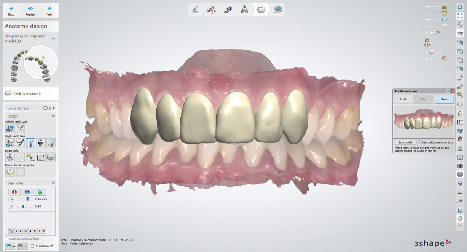467x252 pixels.
Task: Enable the Lift anatomy off checkbox
Action: [x=32, y=246]
